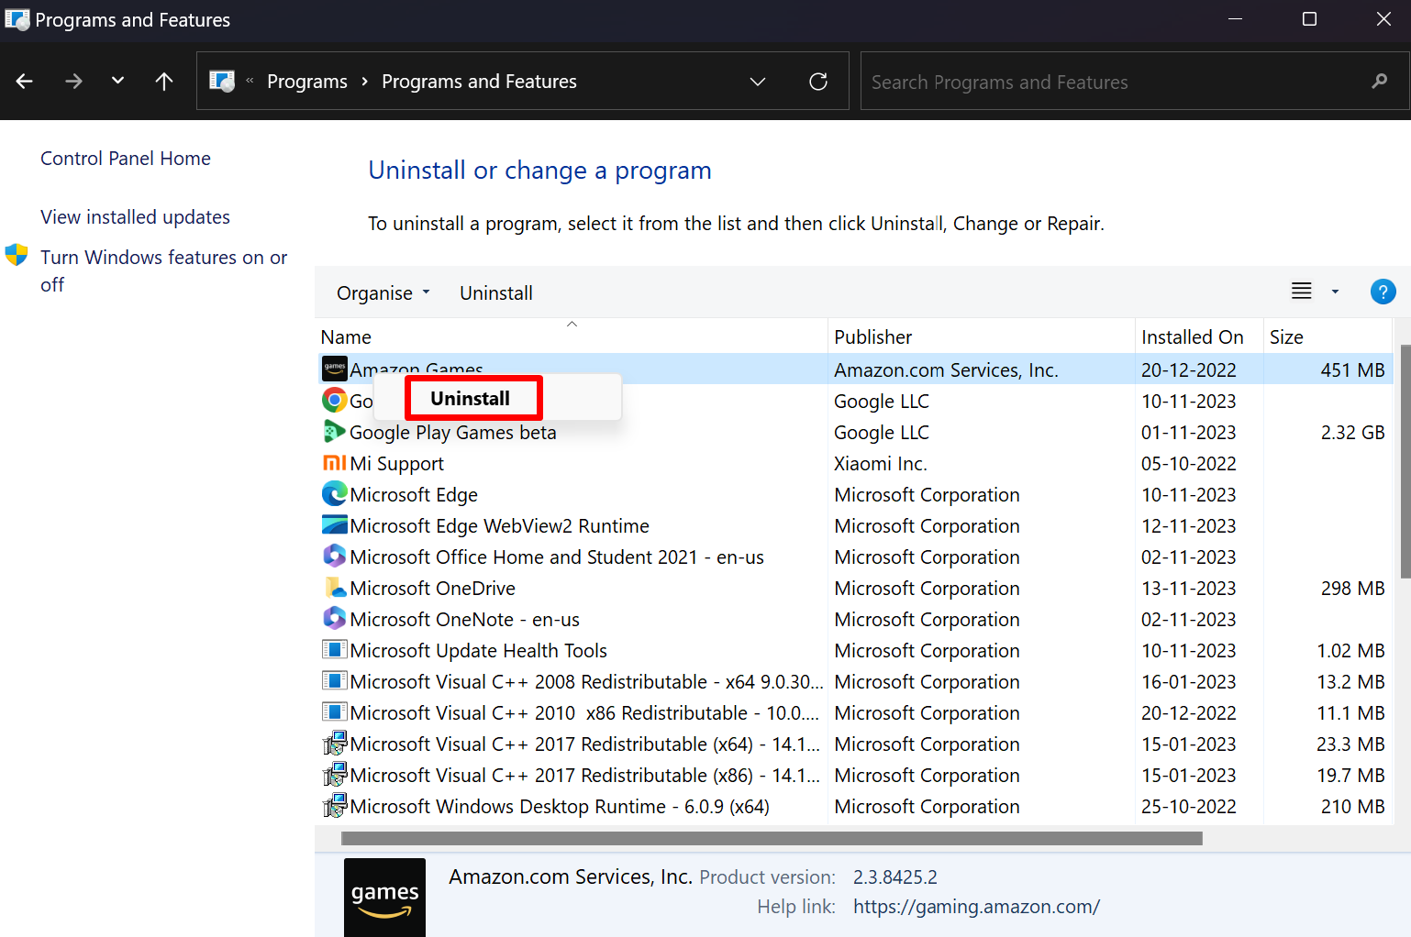
Task: Open Control Panel Home link
Action: (126, 159)
